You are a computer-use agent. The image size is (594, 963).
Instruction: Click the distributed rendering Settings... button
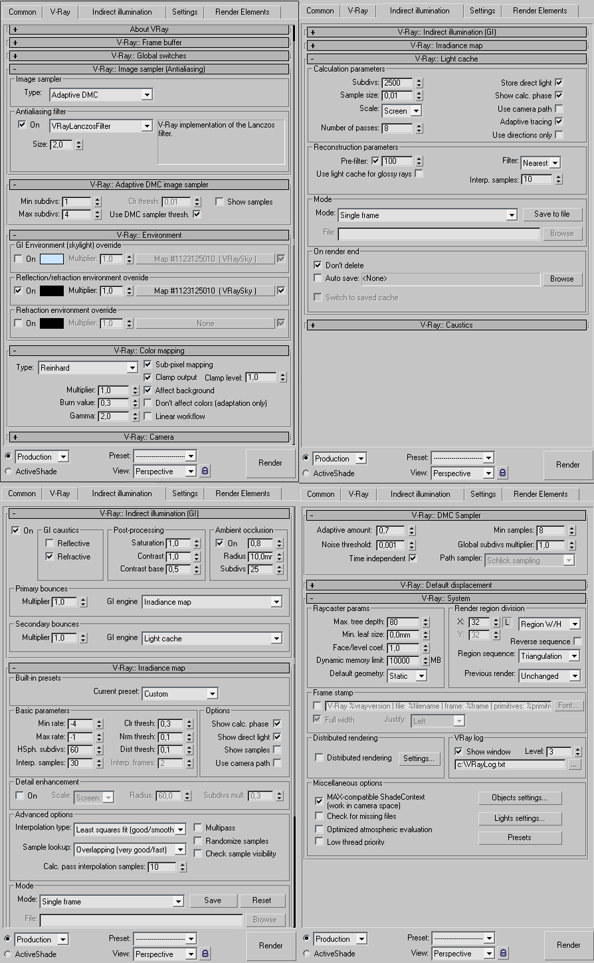419,758
